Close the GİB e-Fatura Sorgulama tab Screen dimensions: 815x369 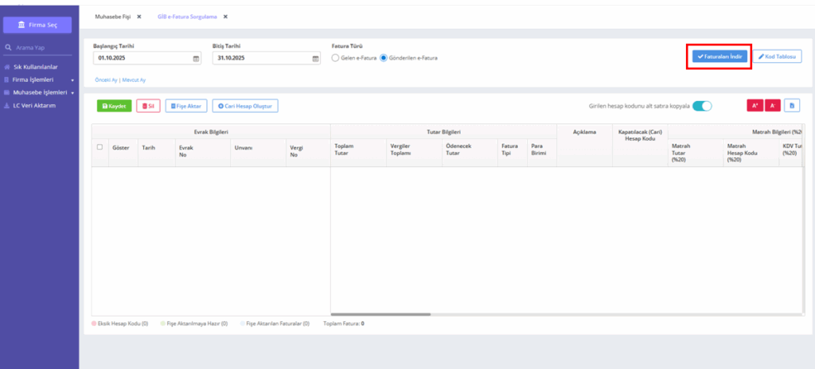(225, 17)
